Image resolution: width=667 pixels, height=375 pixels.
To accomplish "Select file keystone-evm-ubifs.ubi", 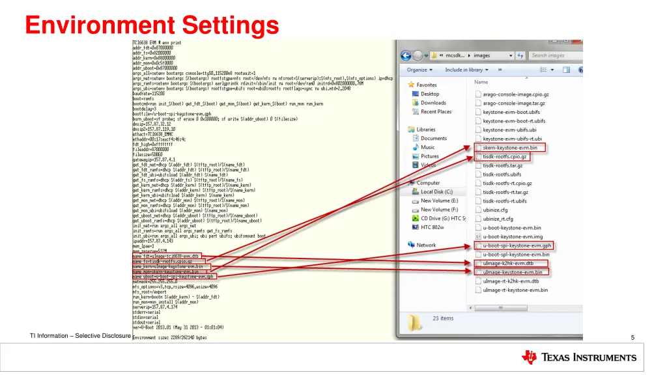I will 509,130.
